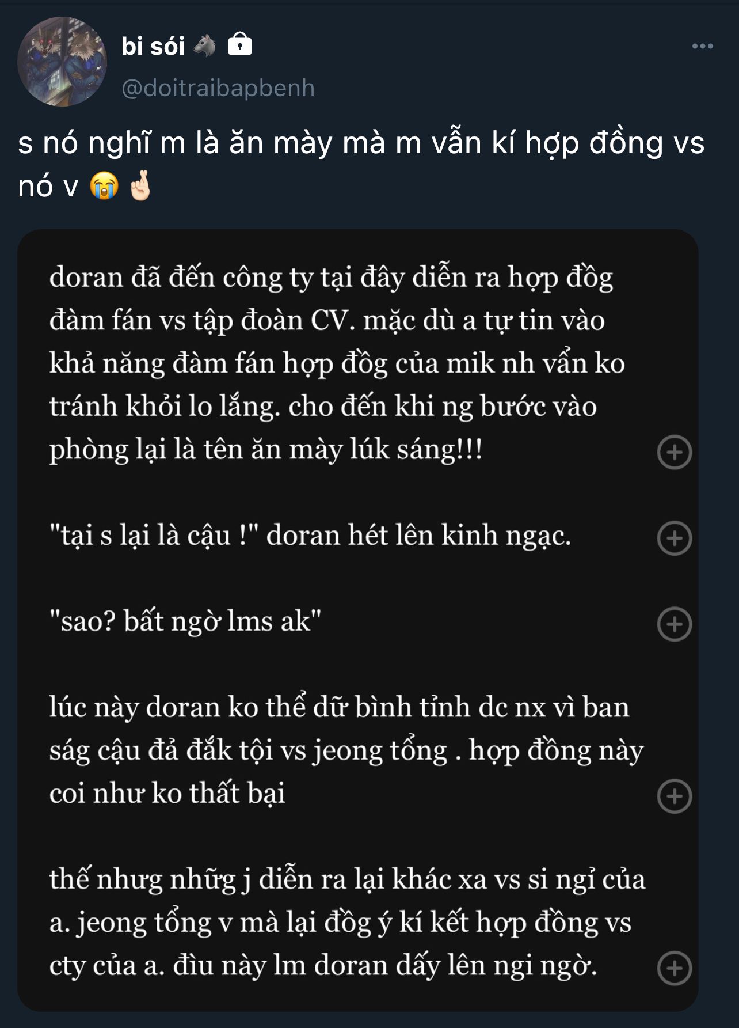Open the attached story screenshot image
The image size is (739, 1028).
(x=357, y=620)
